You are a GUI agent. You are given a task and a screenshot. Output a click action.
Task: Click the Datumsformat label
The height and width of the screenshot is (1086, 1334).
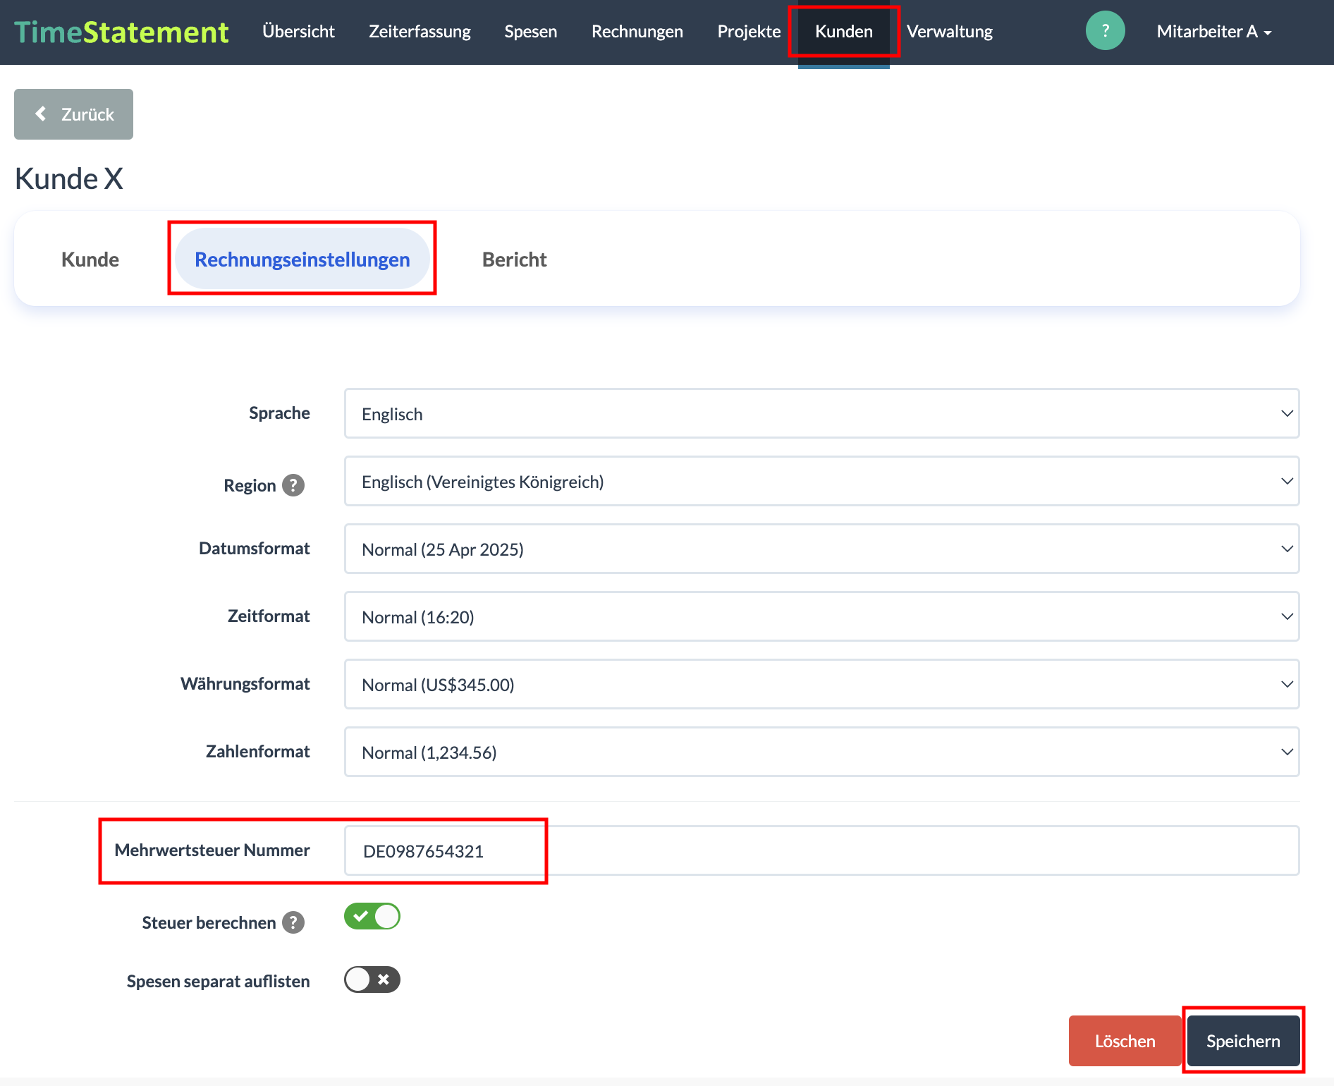(255, 549)
